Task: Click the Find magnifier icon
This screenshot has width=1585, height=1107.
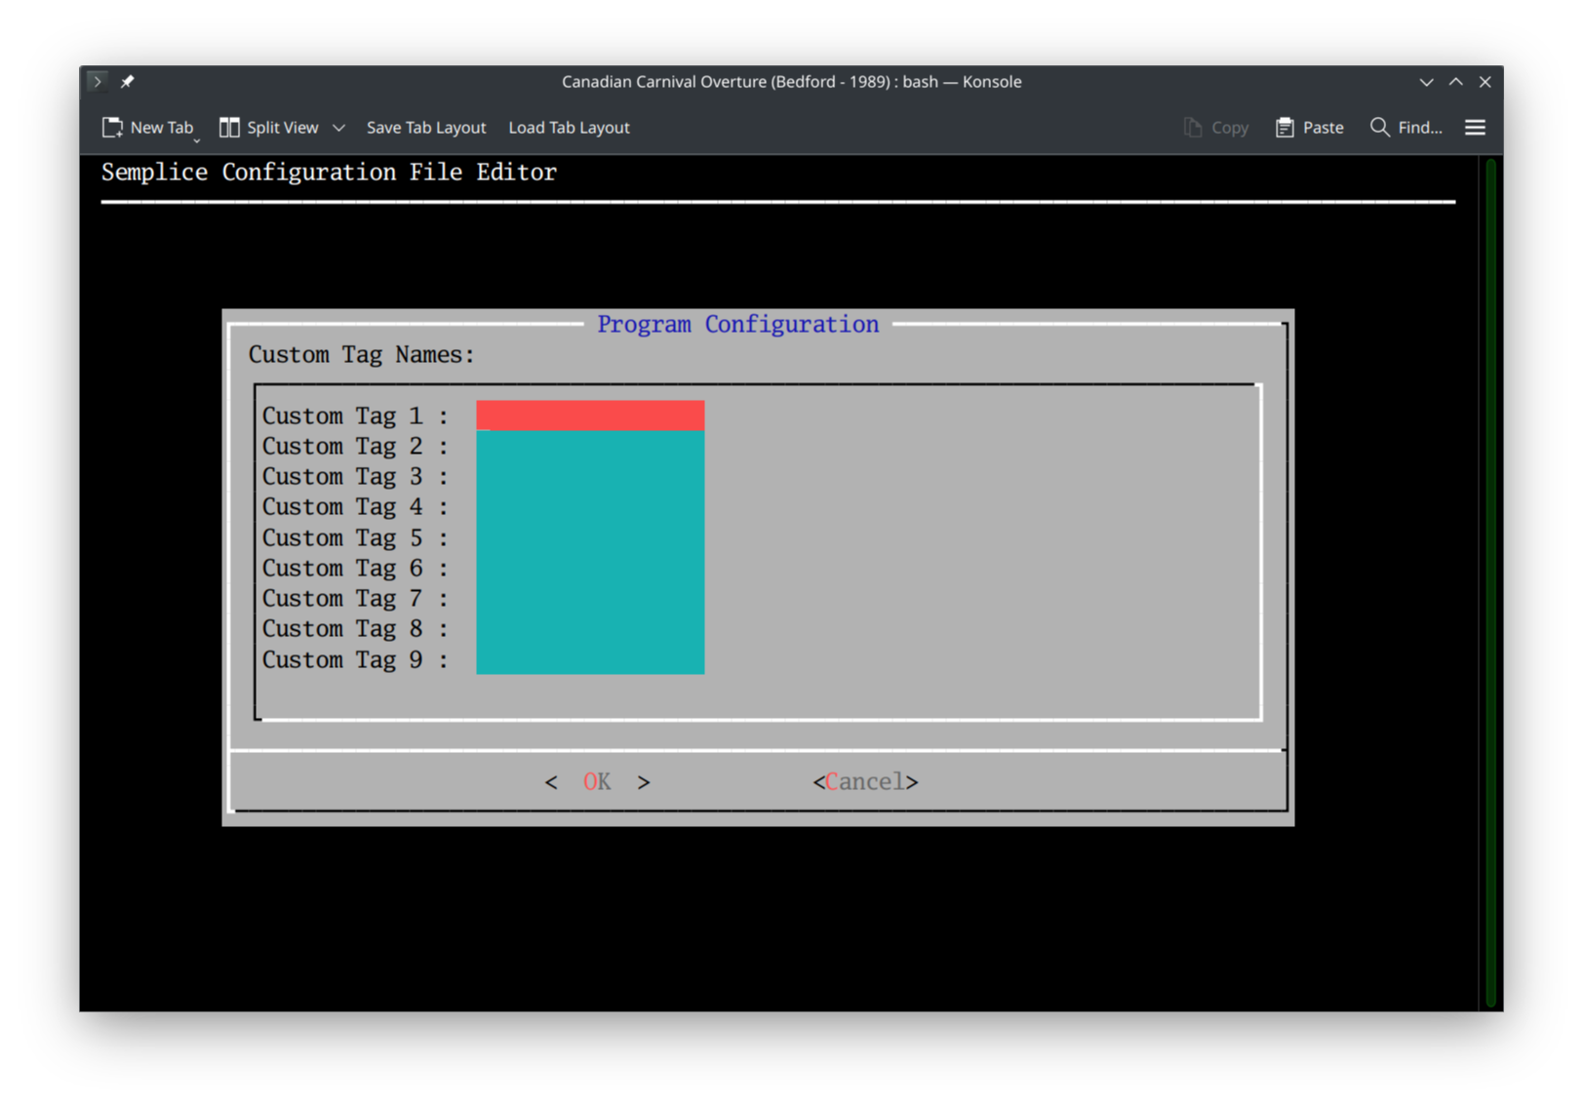Action: tap(1379, 127)
